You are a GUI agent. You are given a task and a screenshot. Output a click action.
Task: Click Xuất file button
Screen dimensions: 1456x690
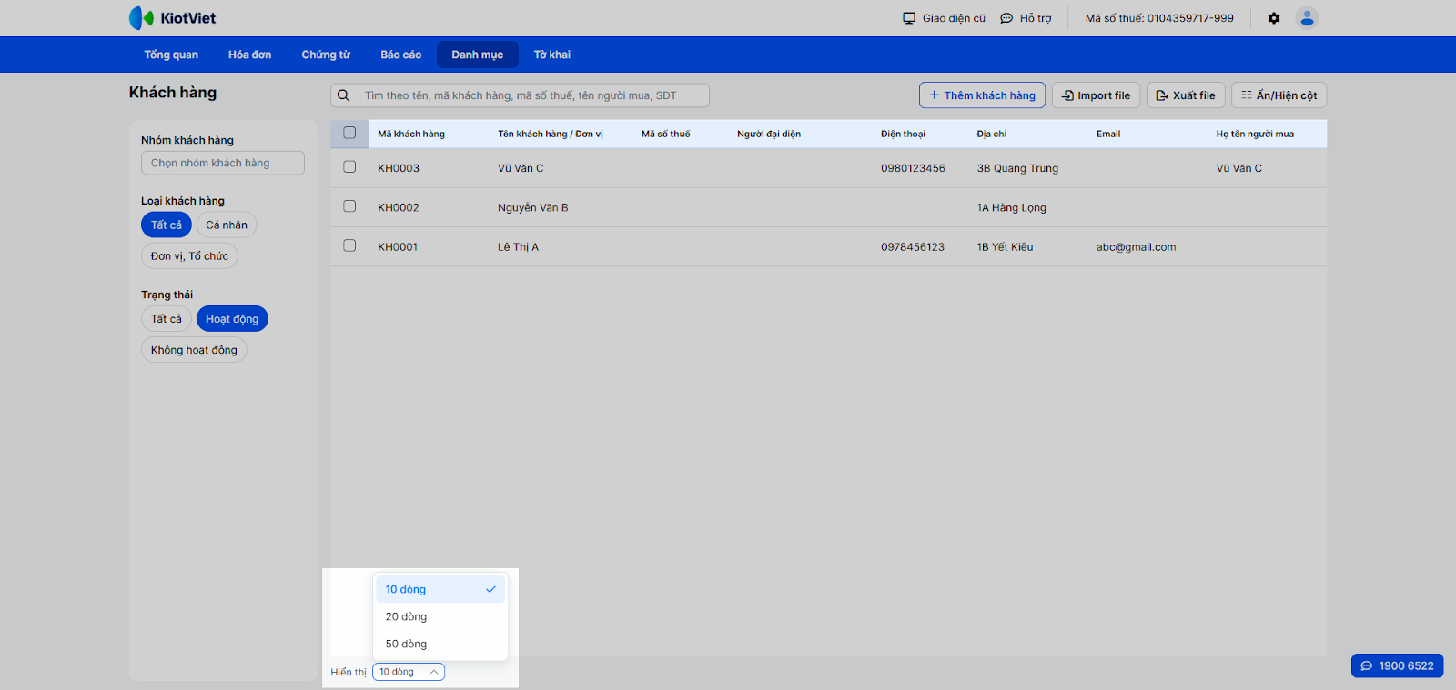click(1186, 95)
